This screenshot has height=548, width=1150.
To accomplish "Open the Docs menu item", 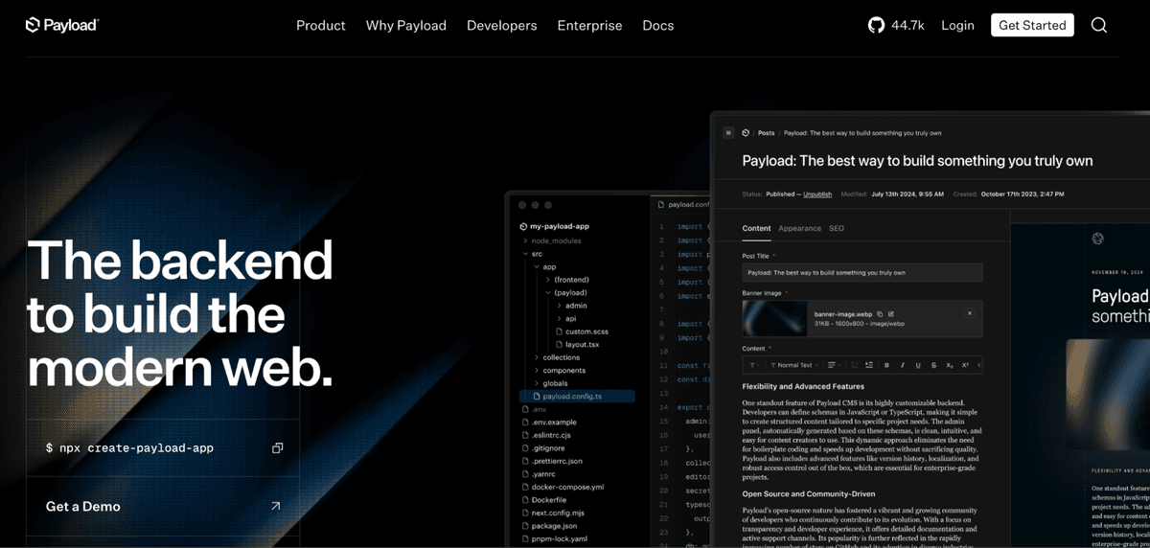I will [x=658, y=25].
